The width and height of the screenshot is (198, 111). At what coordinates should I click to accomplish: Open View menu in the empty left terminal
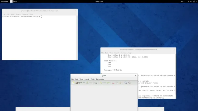point(12,14)
